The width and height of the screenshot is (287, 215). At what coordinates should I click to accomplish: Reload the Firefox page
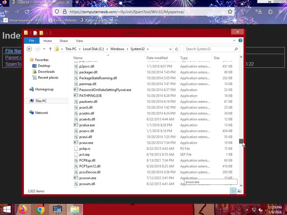(x=27, y=12)
